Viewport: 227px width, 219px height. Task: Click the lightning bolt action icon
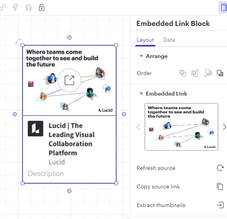[x=15, y=7]
